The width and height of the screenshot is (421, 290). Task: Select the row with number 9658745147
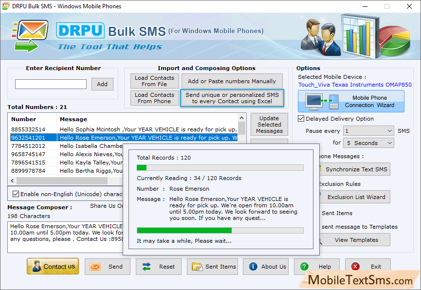[x=67, y=154]
